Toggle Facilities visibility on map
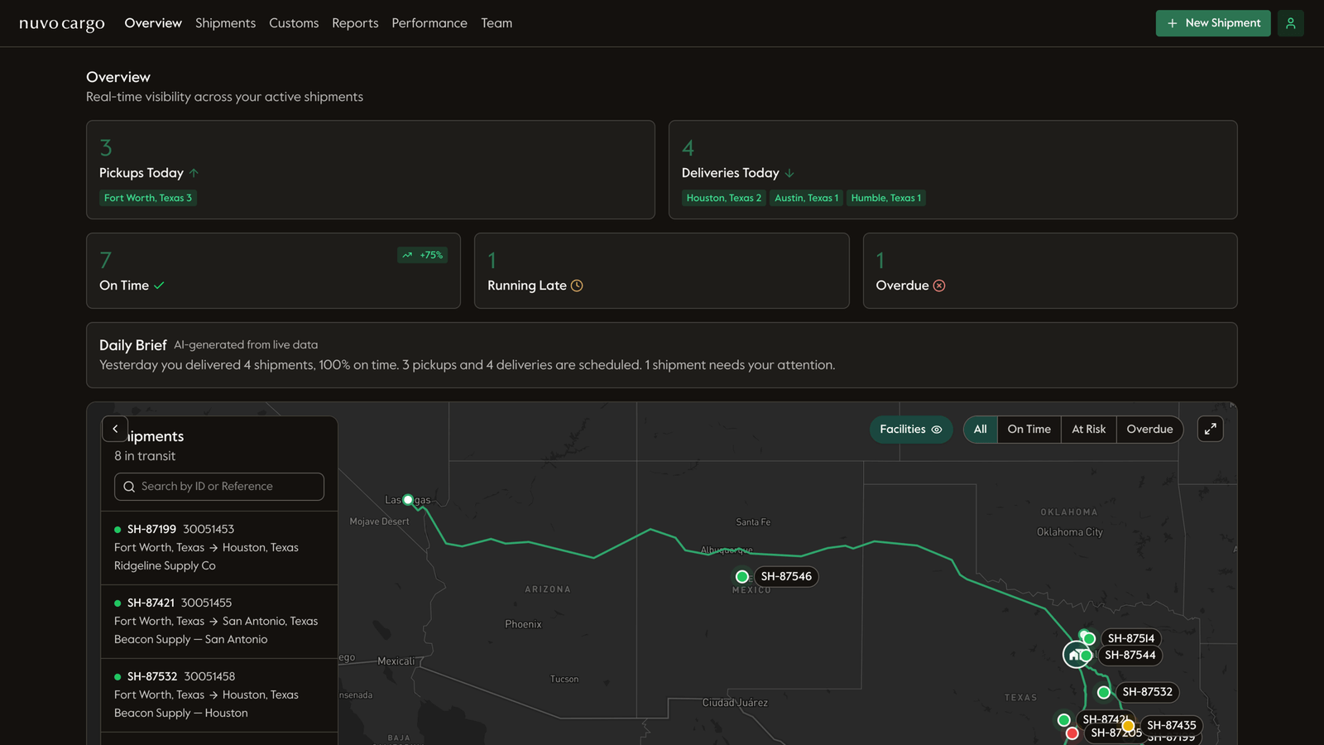 (x=911, y=429)
